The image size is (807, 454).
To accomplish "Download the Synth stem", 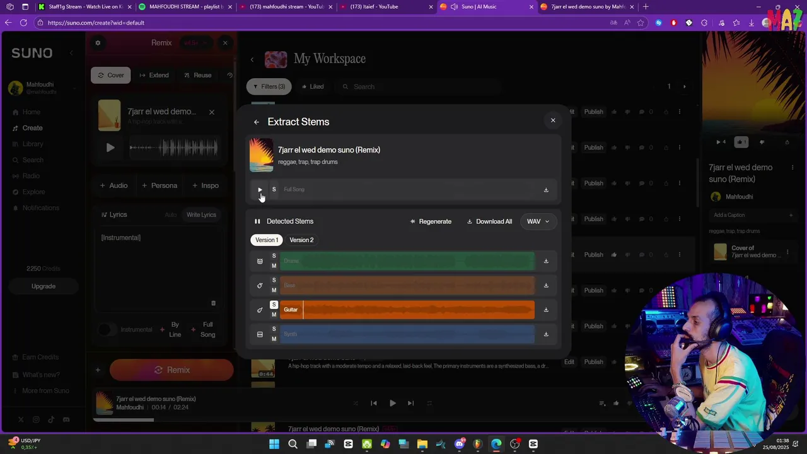I will 546,334.
